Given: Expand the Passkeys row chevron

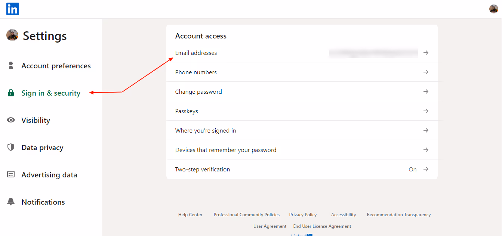Looking at the screenshot, I should pyautogui.click(x=426, y=111).
